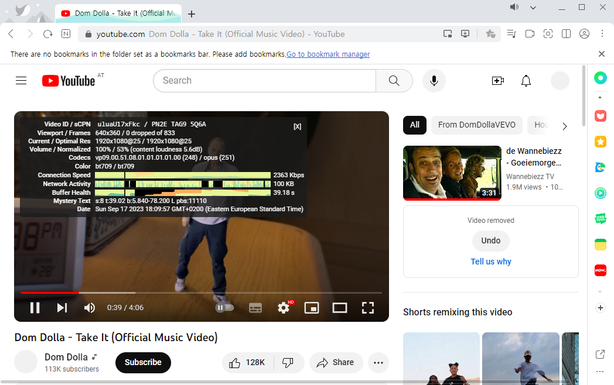614x385 pixels.
Task: Undo the video removal
Action: pos(490,240)
